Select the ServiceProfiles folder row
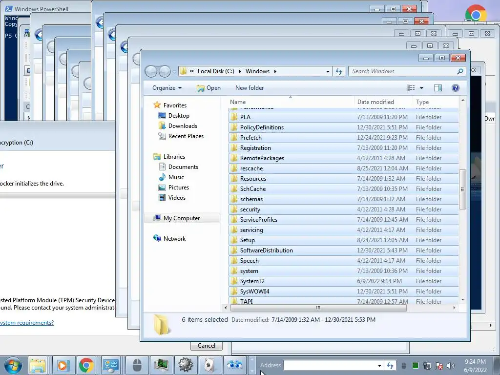Viewport: 500px width, 375px height. tap(344, 220)
